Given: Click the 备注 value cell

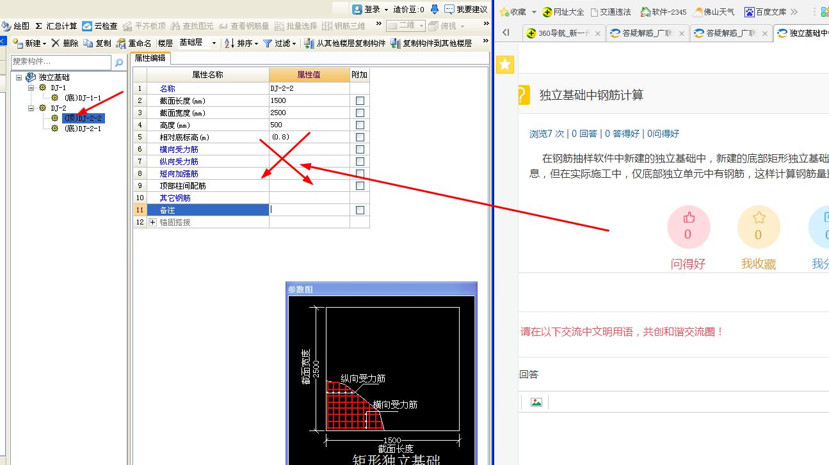Looking at the screenshot, I should coord(309,210).
